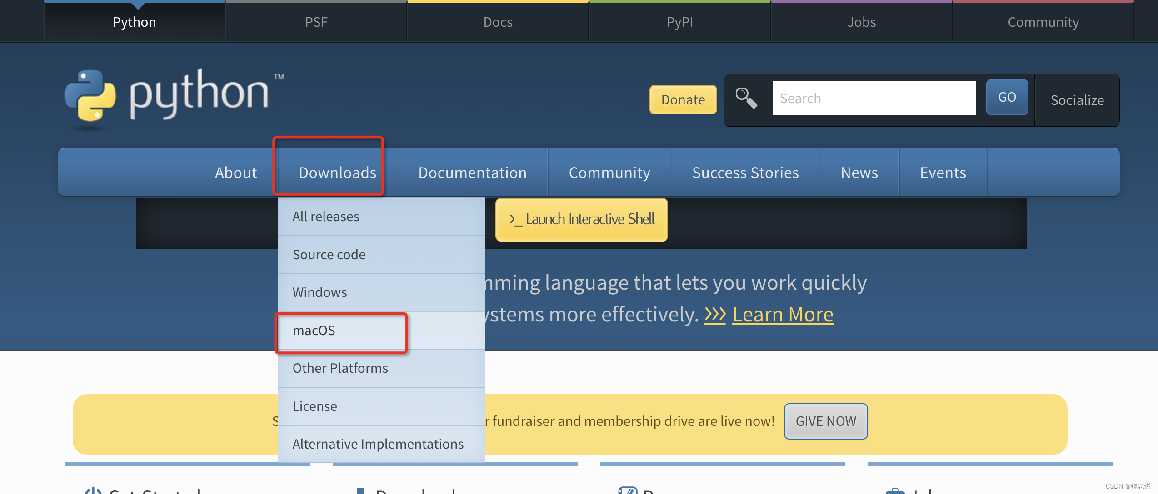Open the Downloads navigation menu

coord(337,173)
